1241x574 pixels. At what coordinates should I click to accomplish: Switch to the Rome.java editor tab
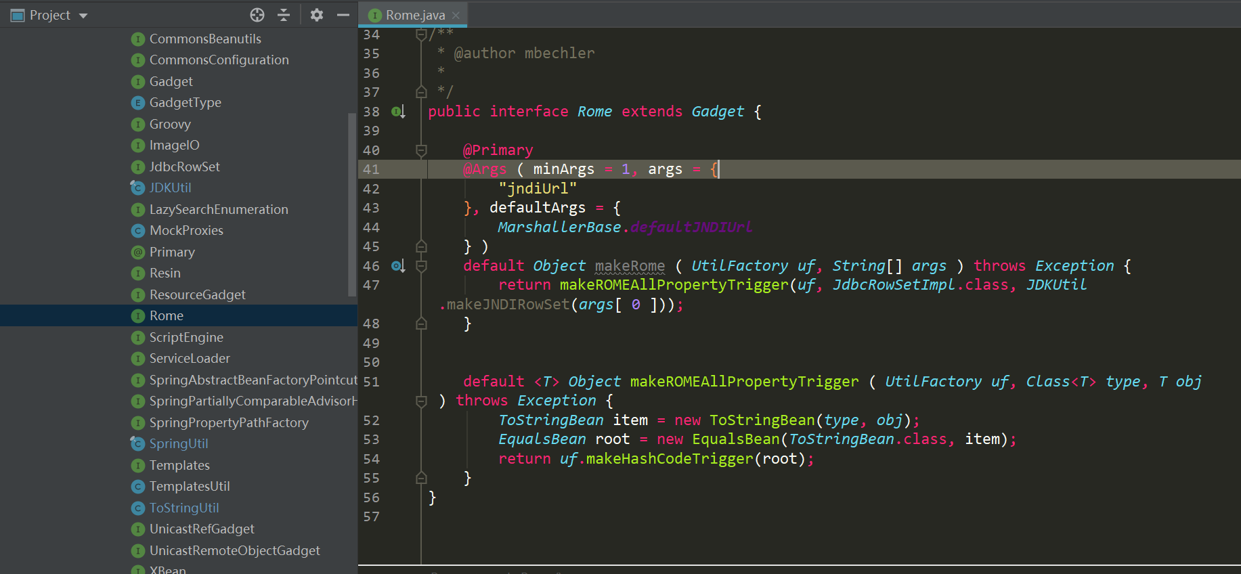tap(414, 15)
